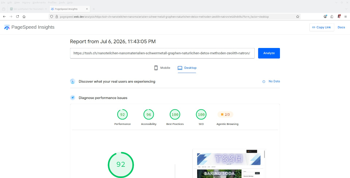Screen dimensions: 350x178
Task: Open the Bookmarks menu
Action: coord(39,2)
